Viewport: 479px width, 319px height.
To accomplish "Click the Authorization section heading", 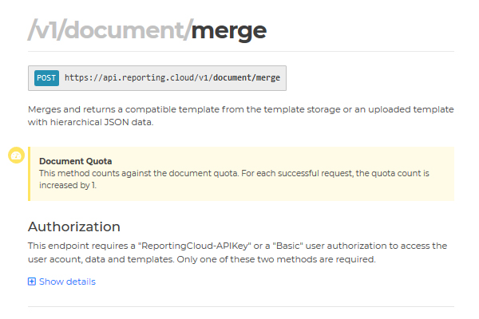I will [74, 226].
